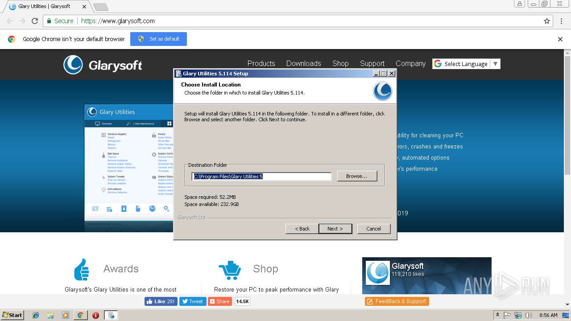
Task: Click the taskbar clock 8:56 AM
Action: pyautogui.click(x=548, y=315)
